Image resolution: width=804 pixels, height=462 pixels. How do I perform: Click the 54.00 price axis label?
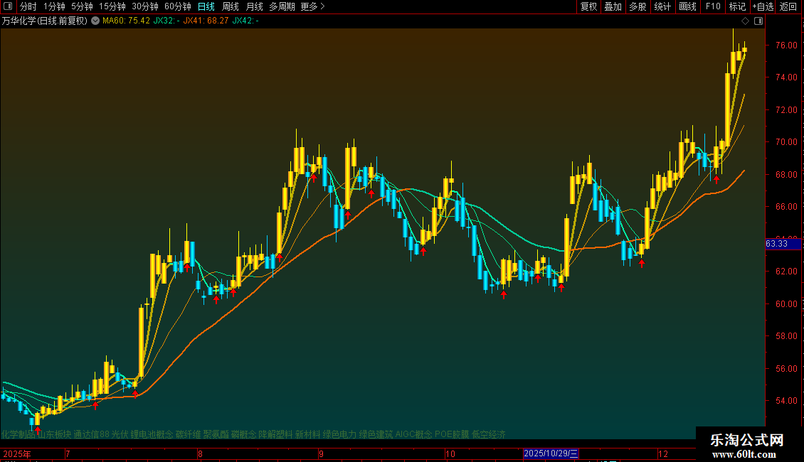786,401
